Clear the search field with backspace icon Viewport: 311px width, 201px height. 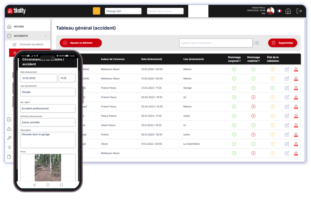[x=256, y=43]
